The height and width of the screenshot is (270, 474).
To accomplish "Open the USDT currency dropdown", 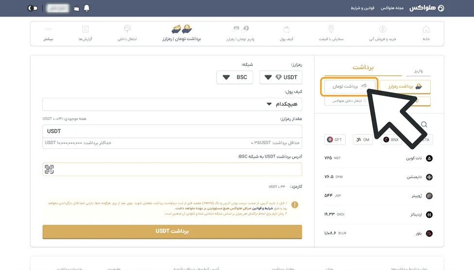I will (x=281, y=77).
